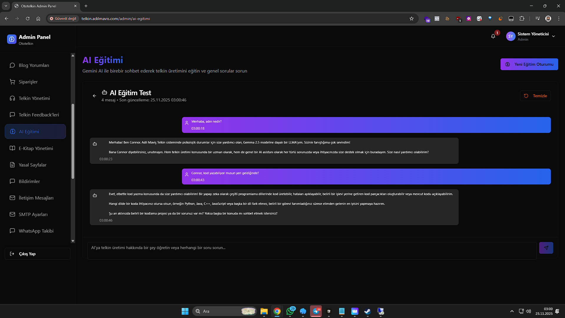Viewport: 565px width, 318px height.
Task: Click the send message paper plane icon
Action: point(546,248)
